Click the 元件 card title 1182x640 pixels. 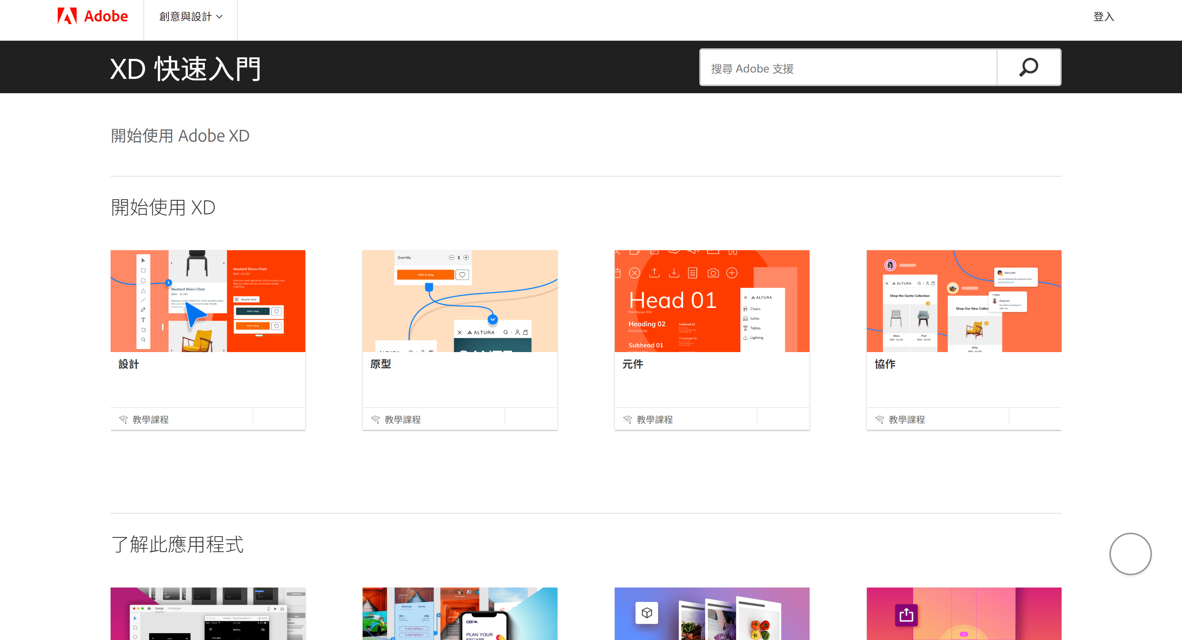[x=632, y=364]
